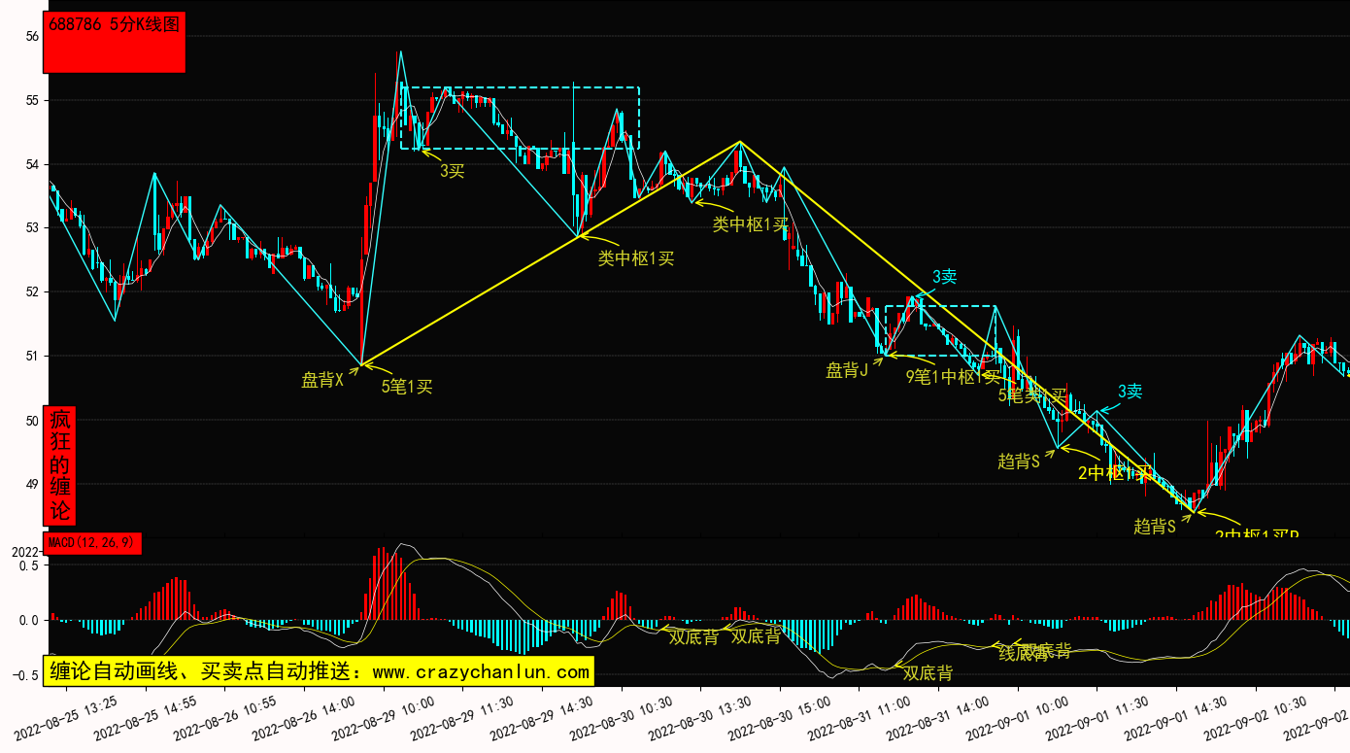Click the 9笔1中枢1买 annotation

[953, 377]
